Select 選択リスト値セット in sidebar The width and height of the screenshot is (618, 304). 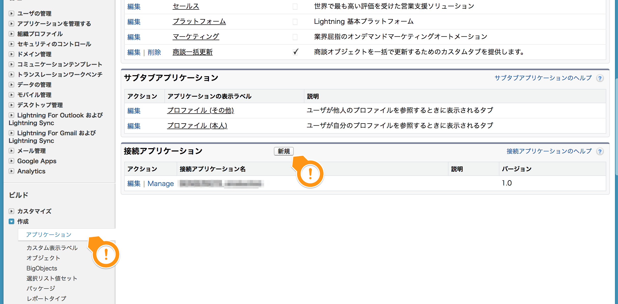[x=52, y=278]
